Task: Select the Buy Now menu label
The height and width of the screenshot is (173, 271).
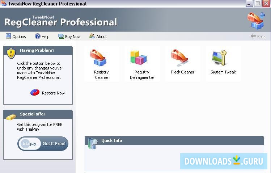Action: pos(73,37)
